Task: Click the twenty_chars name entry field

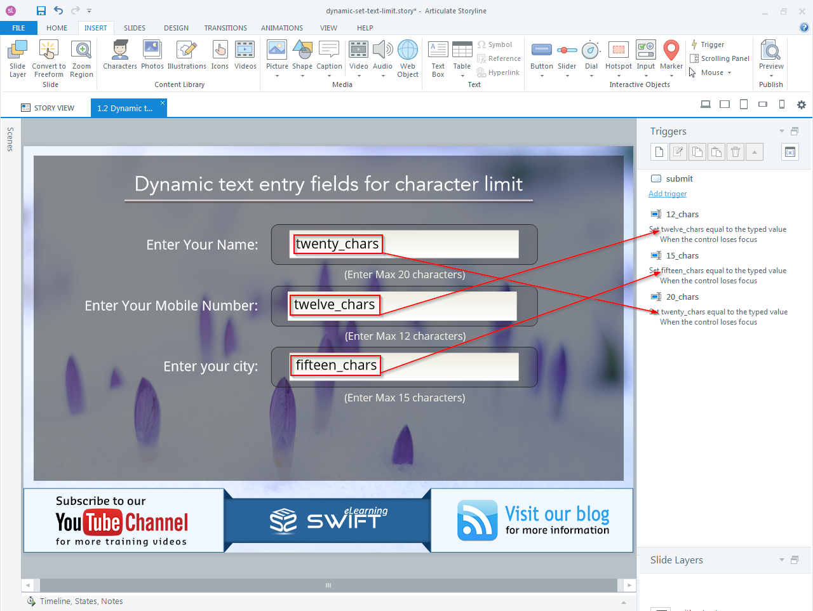Action: pos(403,244)
